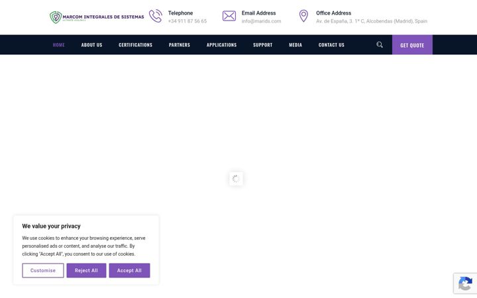Click the loading spinner in page center
Screen dimensions: 477x298
[236, 179]
